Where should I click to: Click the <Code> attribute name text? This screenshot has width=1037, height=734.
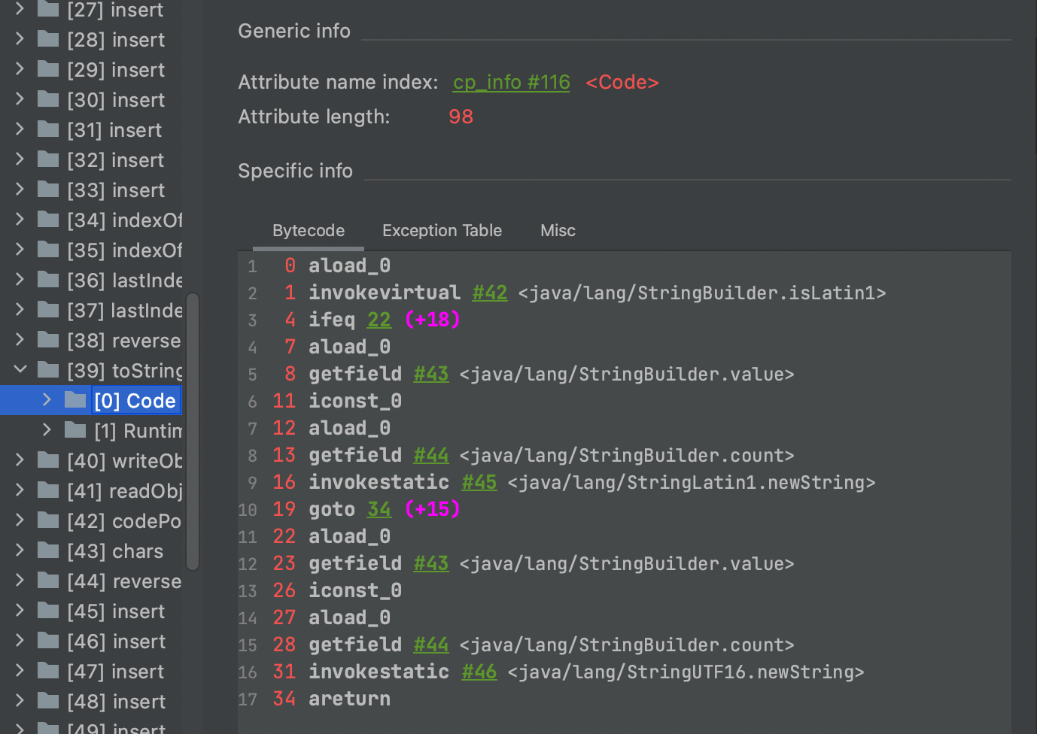(622, 82)
